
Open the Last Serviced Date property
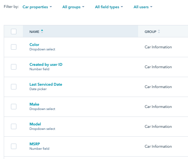(46, 84)
